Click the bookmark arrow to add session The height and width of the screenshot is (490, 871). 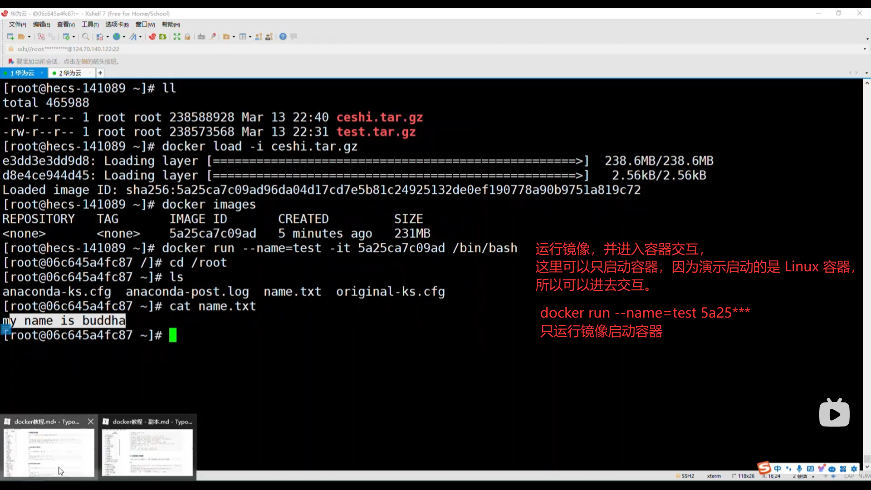tap(11, 62)
